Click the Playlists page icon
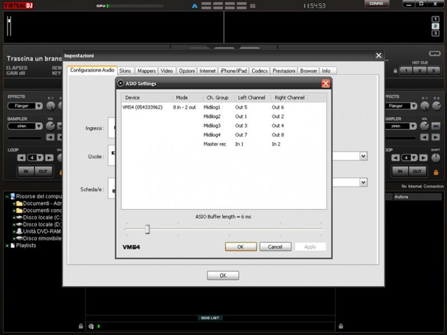447x335 pixels. 12,245
